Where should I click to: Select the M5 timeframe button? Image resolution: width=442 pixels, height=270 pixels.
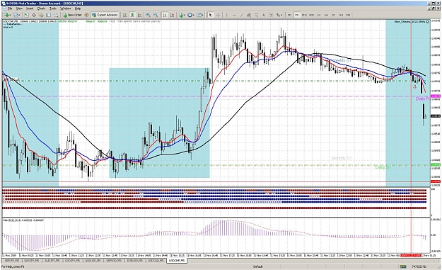(x=296, y=15)
